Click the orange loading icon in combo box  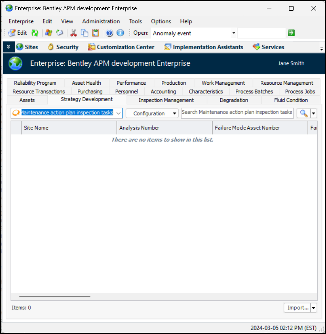[16, 113]
